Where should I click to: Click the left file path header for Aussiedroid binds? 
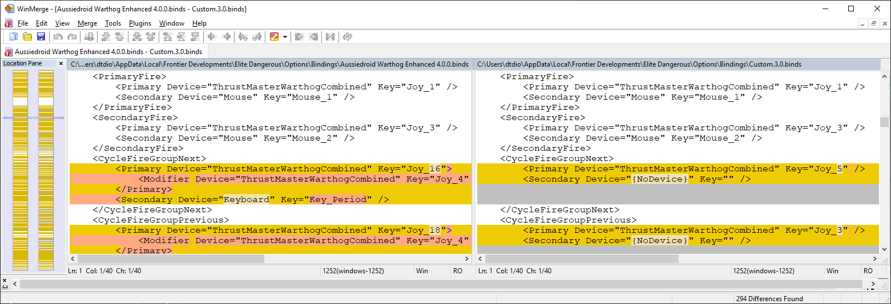click(271, 64)
